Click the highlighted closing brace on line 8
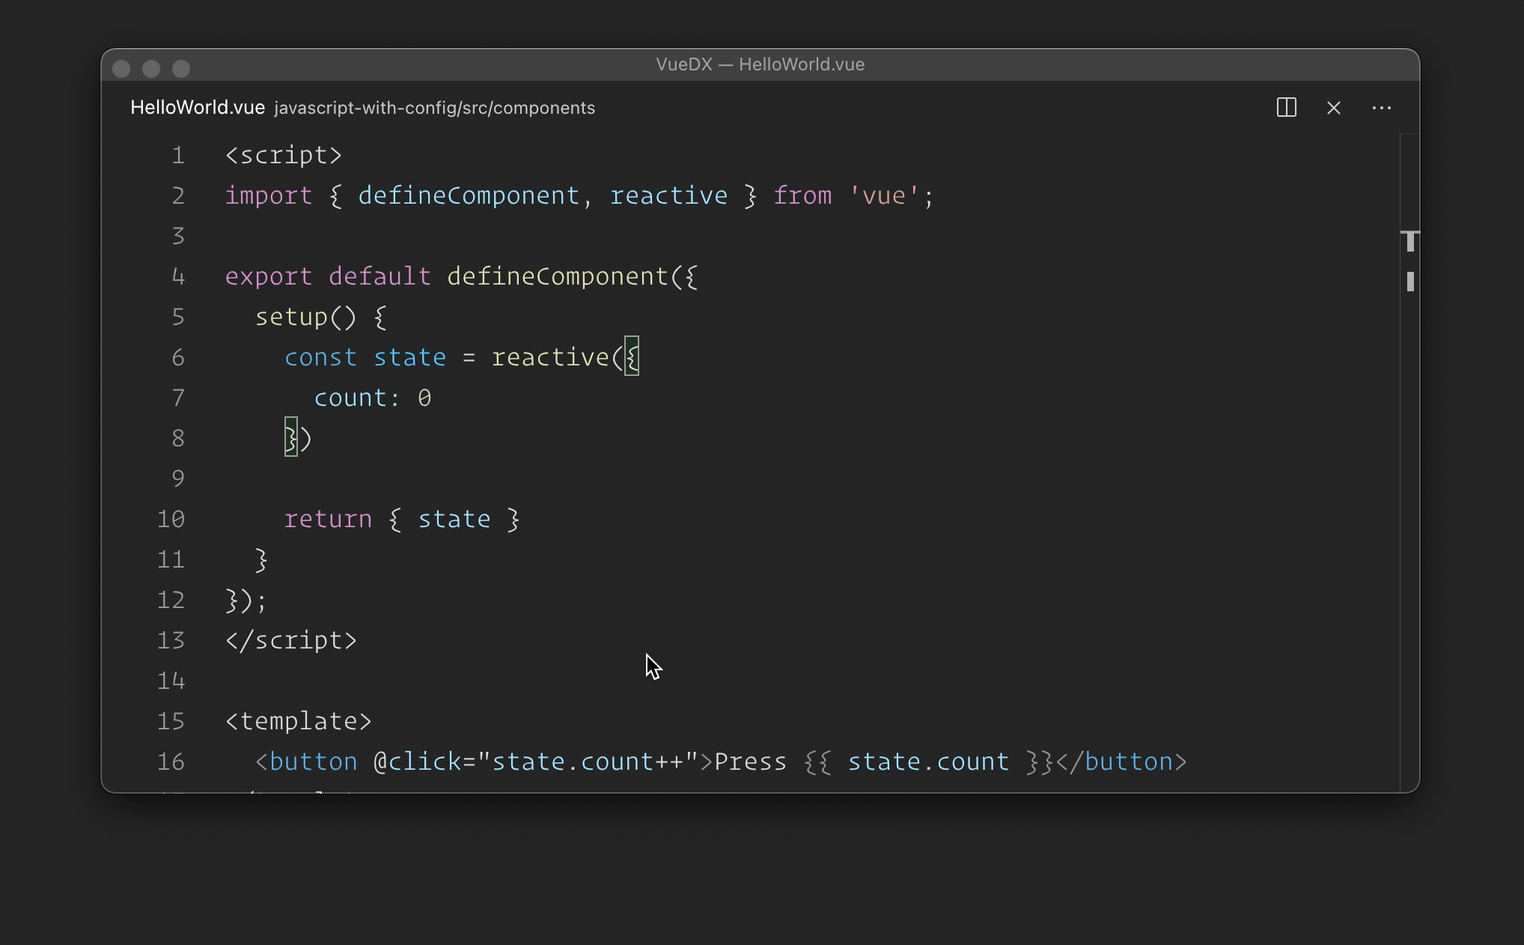 291,438
